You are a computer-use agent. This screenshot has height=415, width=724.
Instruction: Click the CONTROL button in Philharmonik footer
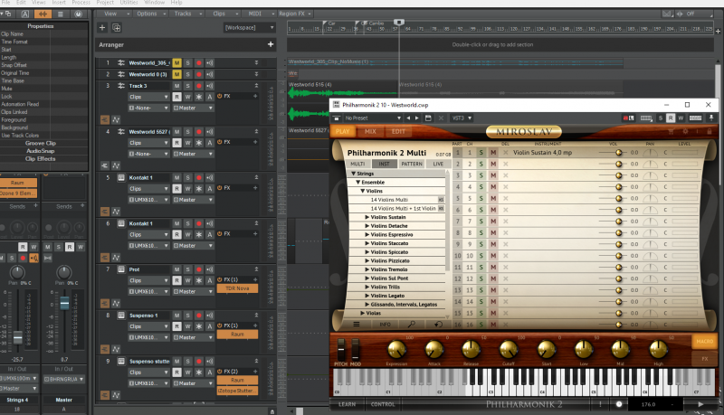[383, 404]
